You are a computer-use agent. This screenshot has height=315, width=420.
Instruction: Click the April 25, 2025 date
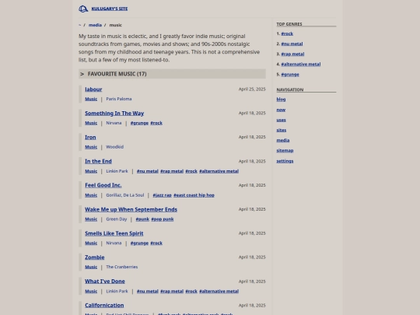(252, 89)
